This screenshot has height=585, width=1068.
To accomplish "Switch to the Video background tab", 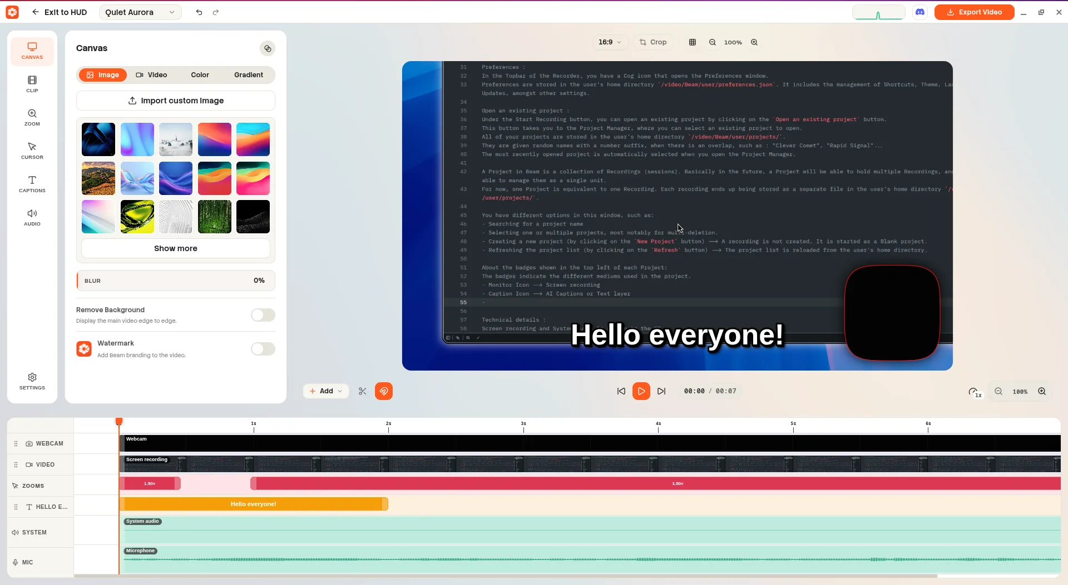I will click(151, 75).
